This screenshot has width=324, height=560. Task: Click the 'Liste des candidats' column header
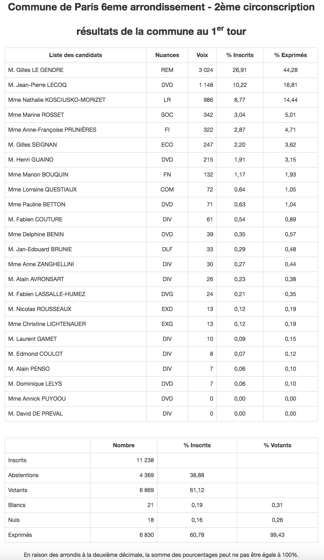coord(76,55)
